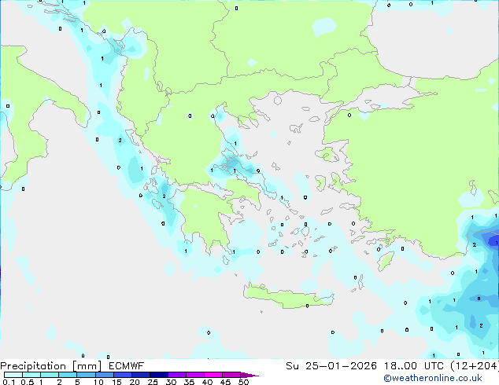Image resolution: width=499 pixels, height=385 pixels.
Task: Click the above-50 arrow tip of legend
Action: (249, 375)
